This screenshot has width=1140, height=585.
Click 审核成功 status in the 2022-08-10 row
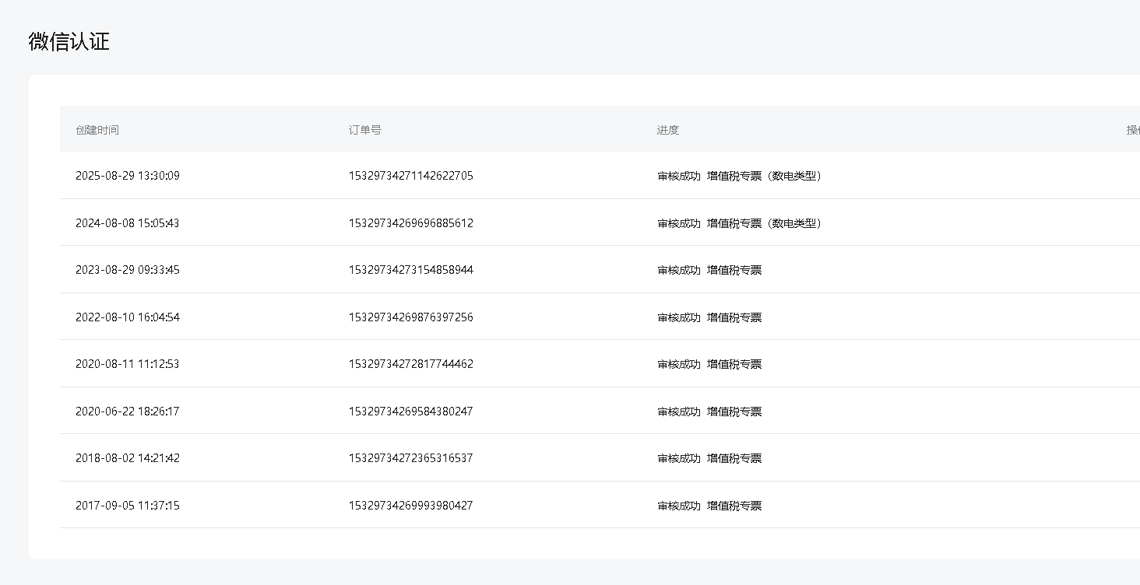pos(679,317)
